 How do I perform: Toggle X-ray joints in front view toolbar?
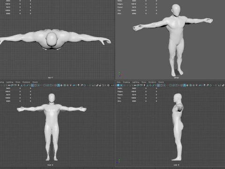[x=103, y=85]
